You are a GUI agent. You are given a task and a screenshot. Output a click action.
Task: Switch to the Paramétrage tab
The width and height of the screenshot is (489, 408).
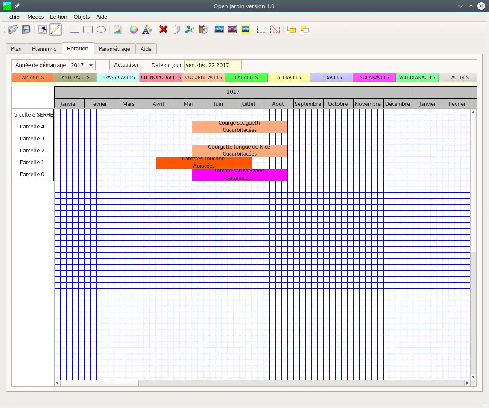pyautogui.click(x=114, y=49)
